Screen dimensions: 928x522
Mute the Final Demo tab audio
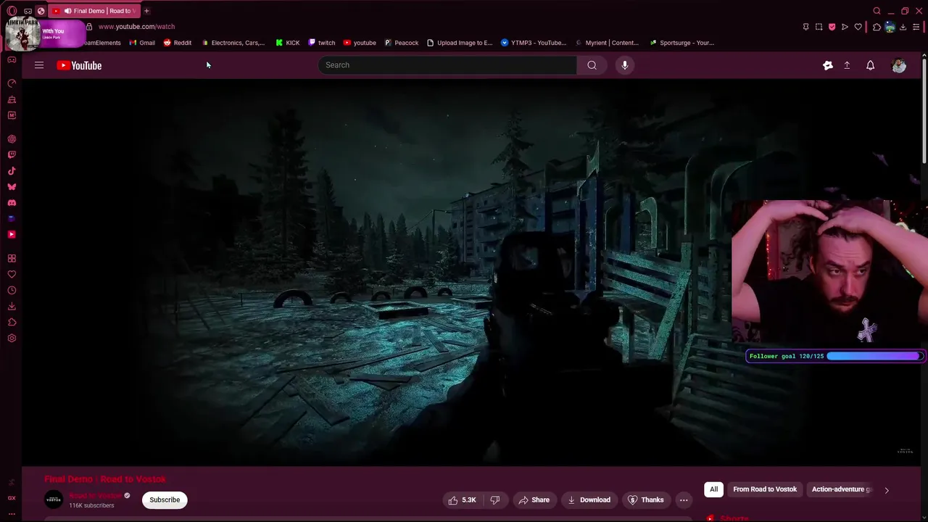pyautogui.click(x=67, y=11)
